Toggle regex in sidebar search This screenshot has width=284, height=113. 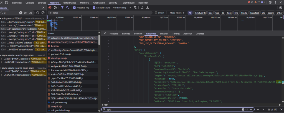[26, 13]
